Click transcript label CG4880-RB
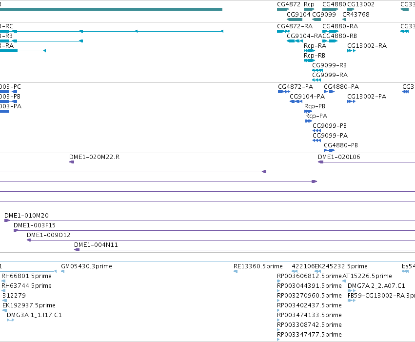This screenshot has width=415, height=342. point(339,36)
